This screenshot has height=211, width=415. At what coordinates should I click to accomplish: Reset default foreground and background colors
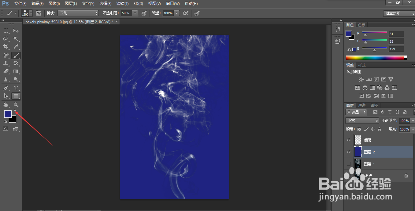5,122
